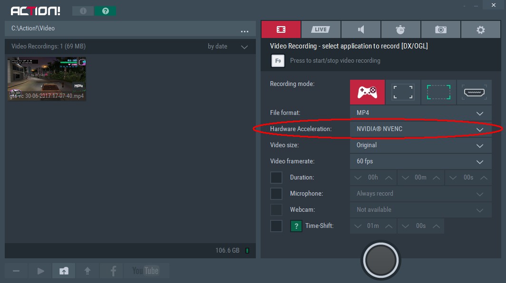Click the export recording folder icon

pyautogui.click(x=64, y=271)
